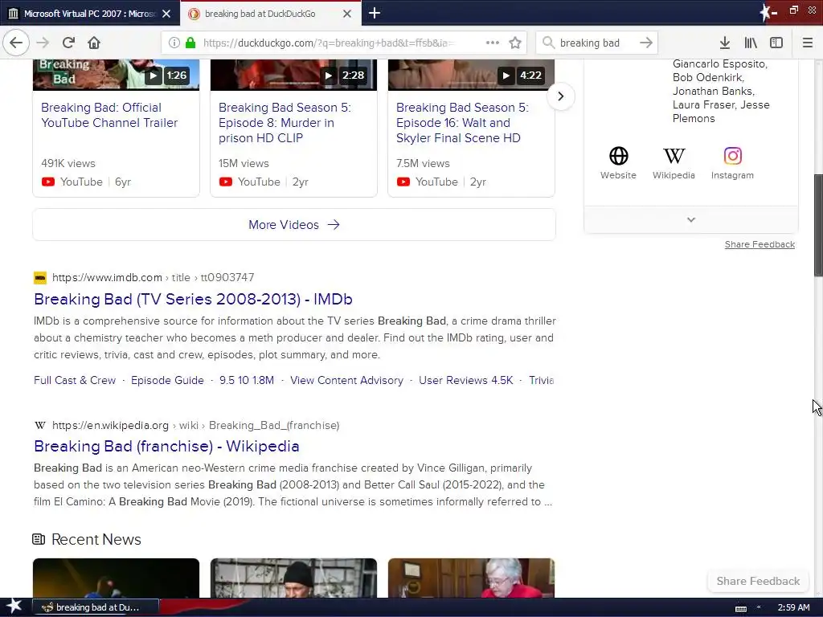Open the 9.5 10 1.8M rating sitelink
This screenshot has height=617, width=823.
(247, 380)
